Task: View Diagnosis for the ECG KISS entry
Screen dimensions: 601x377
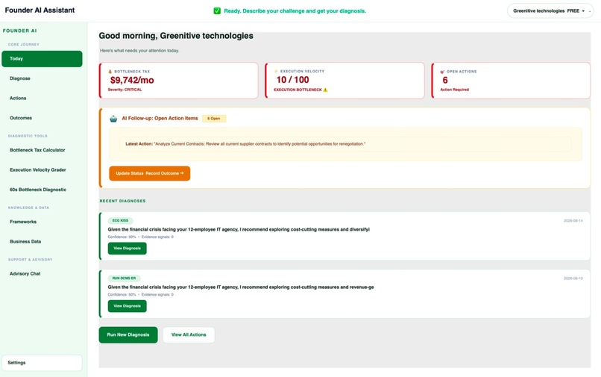Action: point(128,249)
